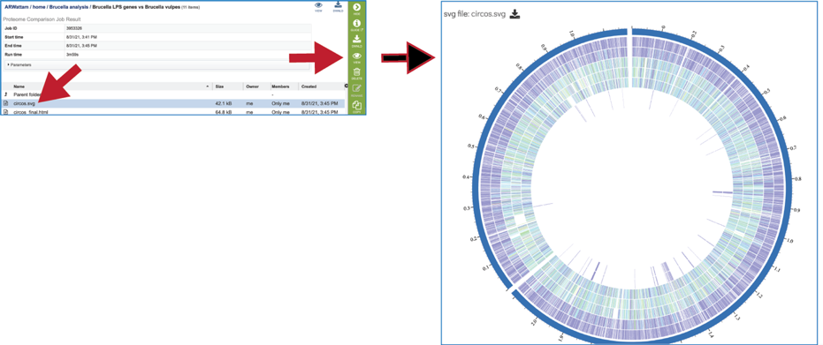
Task: Click the HIDE icon in green sidebar
Action: pyautogui.click(x=356, y=9)
